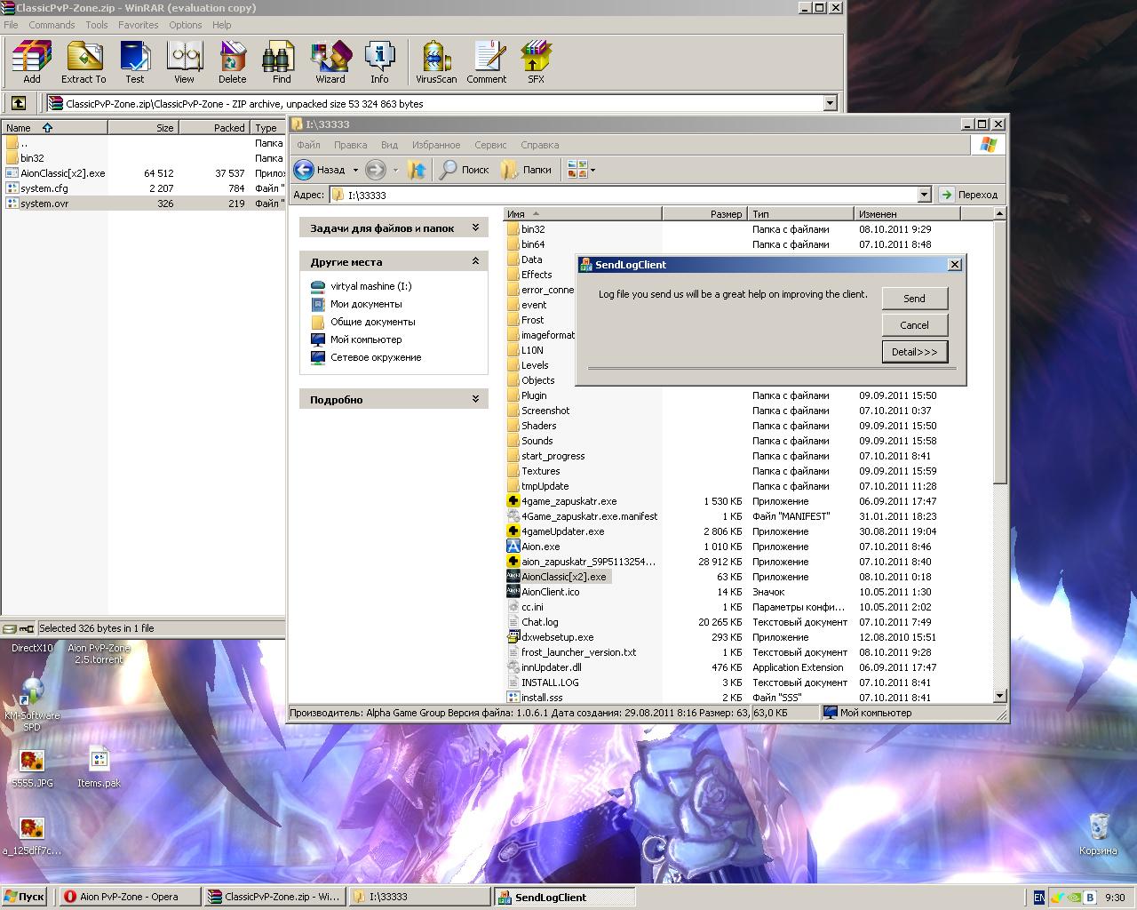Image resolution: width=1137 pixels, height=910 pixels.
Task: Click the SFX toolbar icon
Action: point(536,62)
